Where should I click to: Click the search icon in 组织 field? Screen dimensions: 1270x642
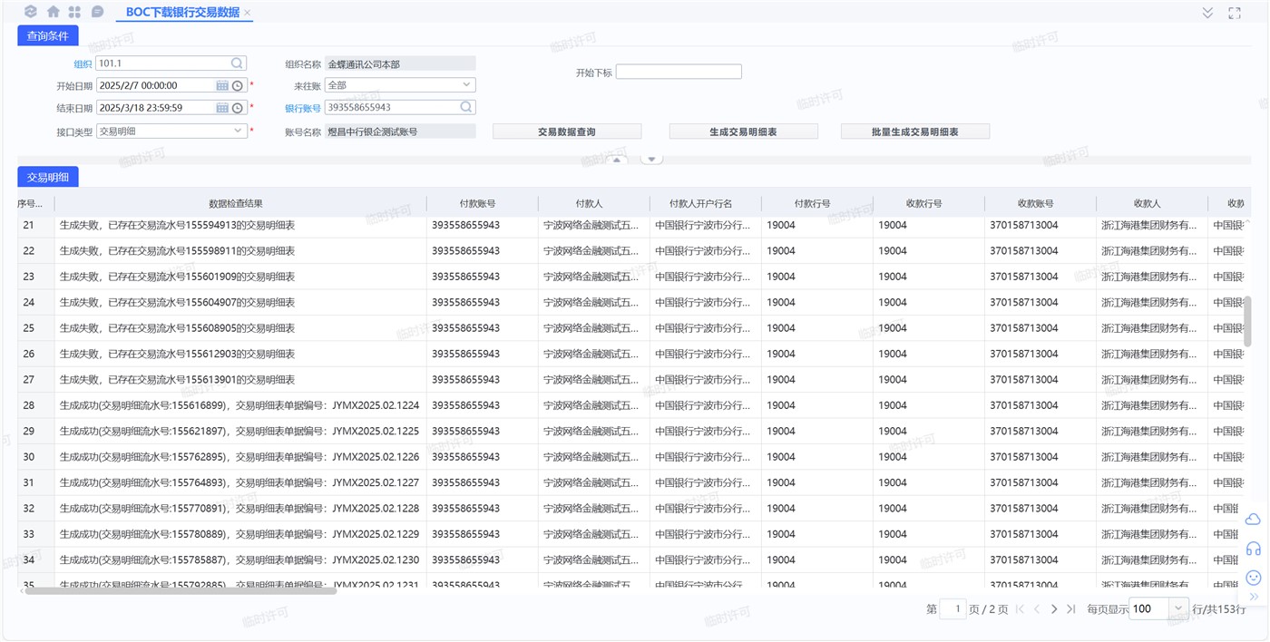coord(237,63)
